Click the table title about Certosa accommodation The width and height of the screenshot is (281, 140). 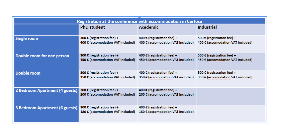[x=139, y=21]
